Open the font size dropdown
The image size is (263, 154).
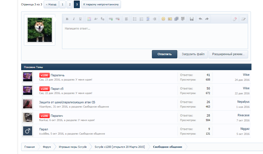[96, 19]
